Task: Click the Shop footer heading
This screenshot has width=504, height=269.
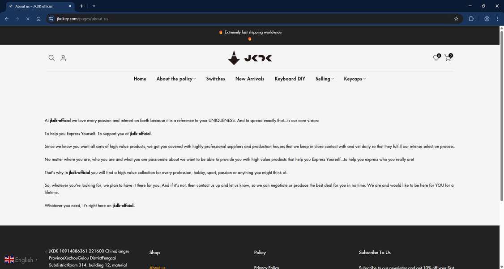Action: [154, 252]
